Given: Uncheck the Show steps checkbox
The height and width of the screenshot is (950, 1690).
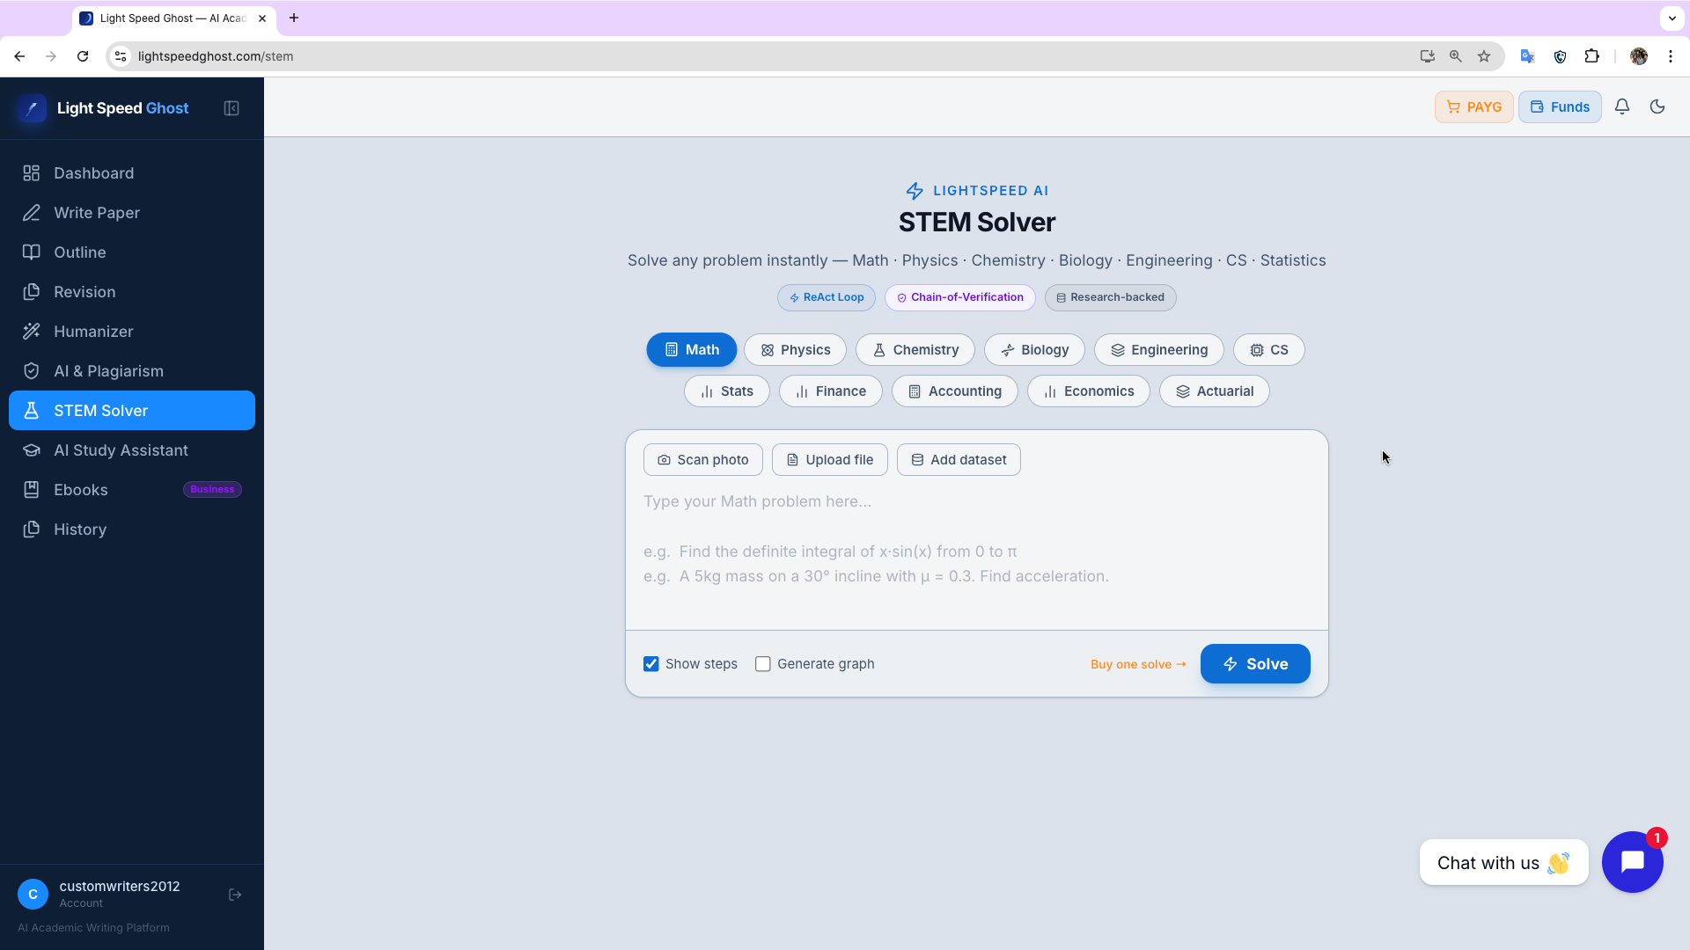Looking at the screenshot, I should click(651, 664).
